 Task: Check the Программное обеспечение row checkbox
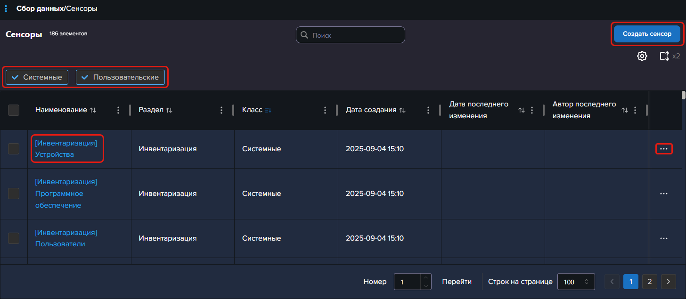point(14,194)
